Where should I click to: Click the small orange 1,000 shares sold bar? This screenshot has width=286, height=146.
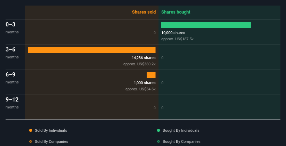151,75
